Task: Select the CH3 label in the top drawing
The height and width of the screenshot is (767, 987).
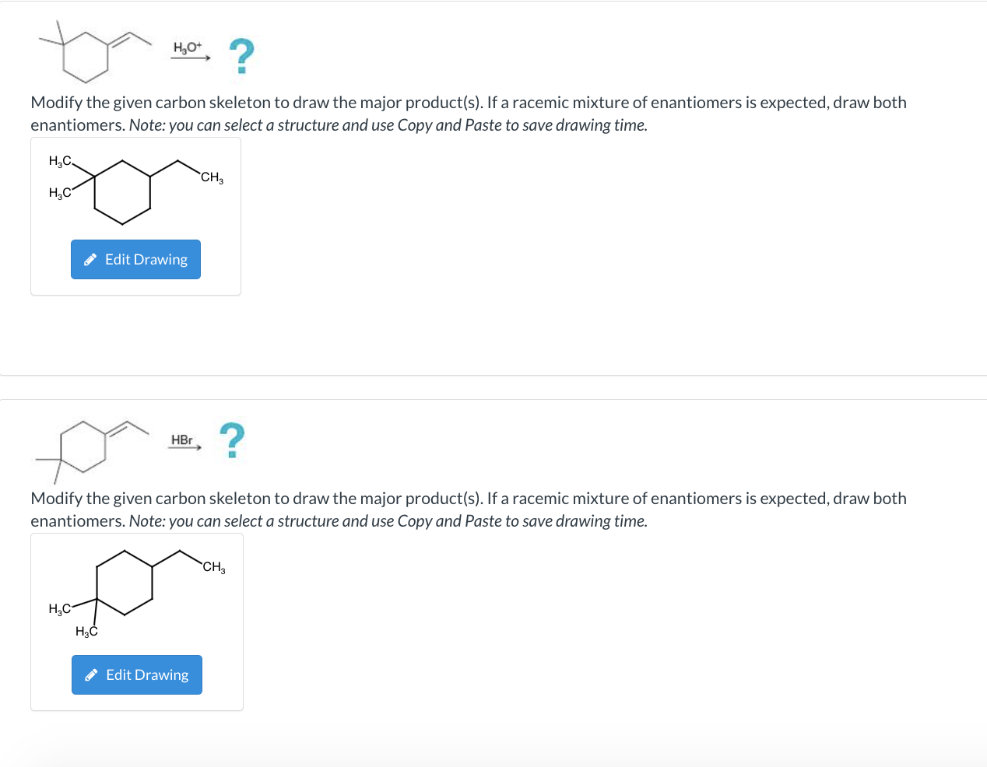Action: coord(211,177)
